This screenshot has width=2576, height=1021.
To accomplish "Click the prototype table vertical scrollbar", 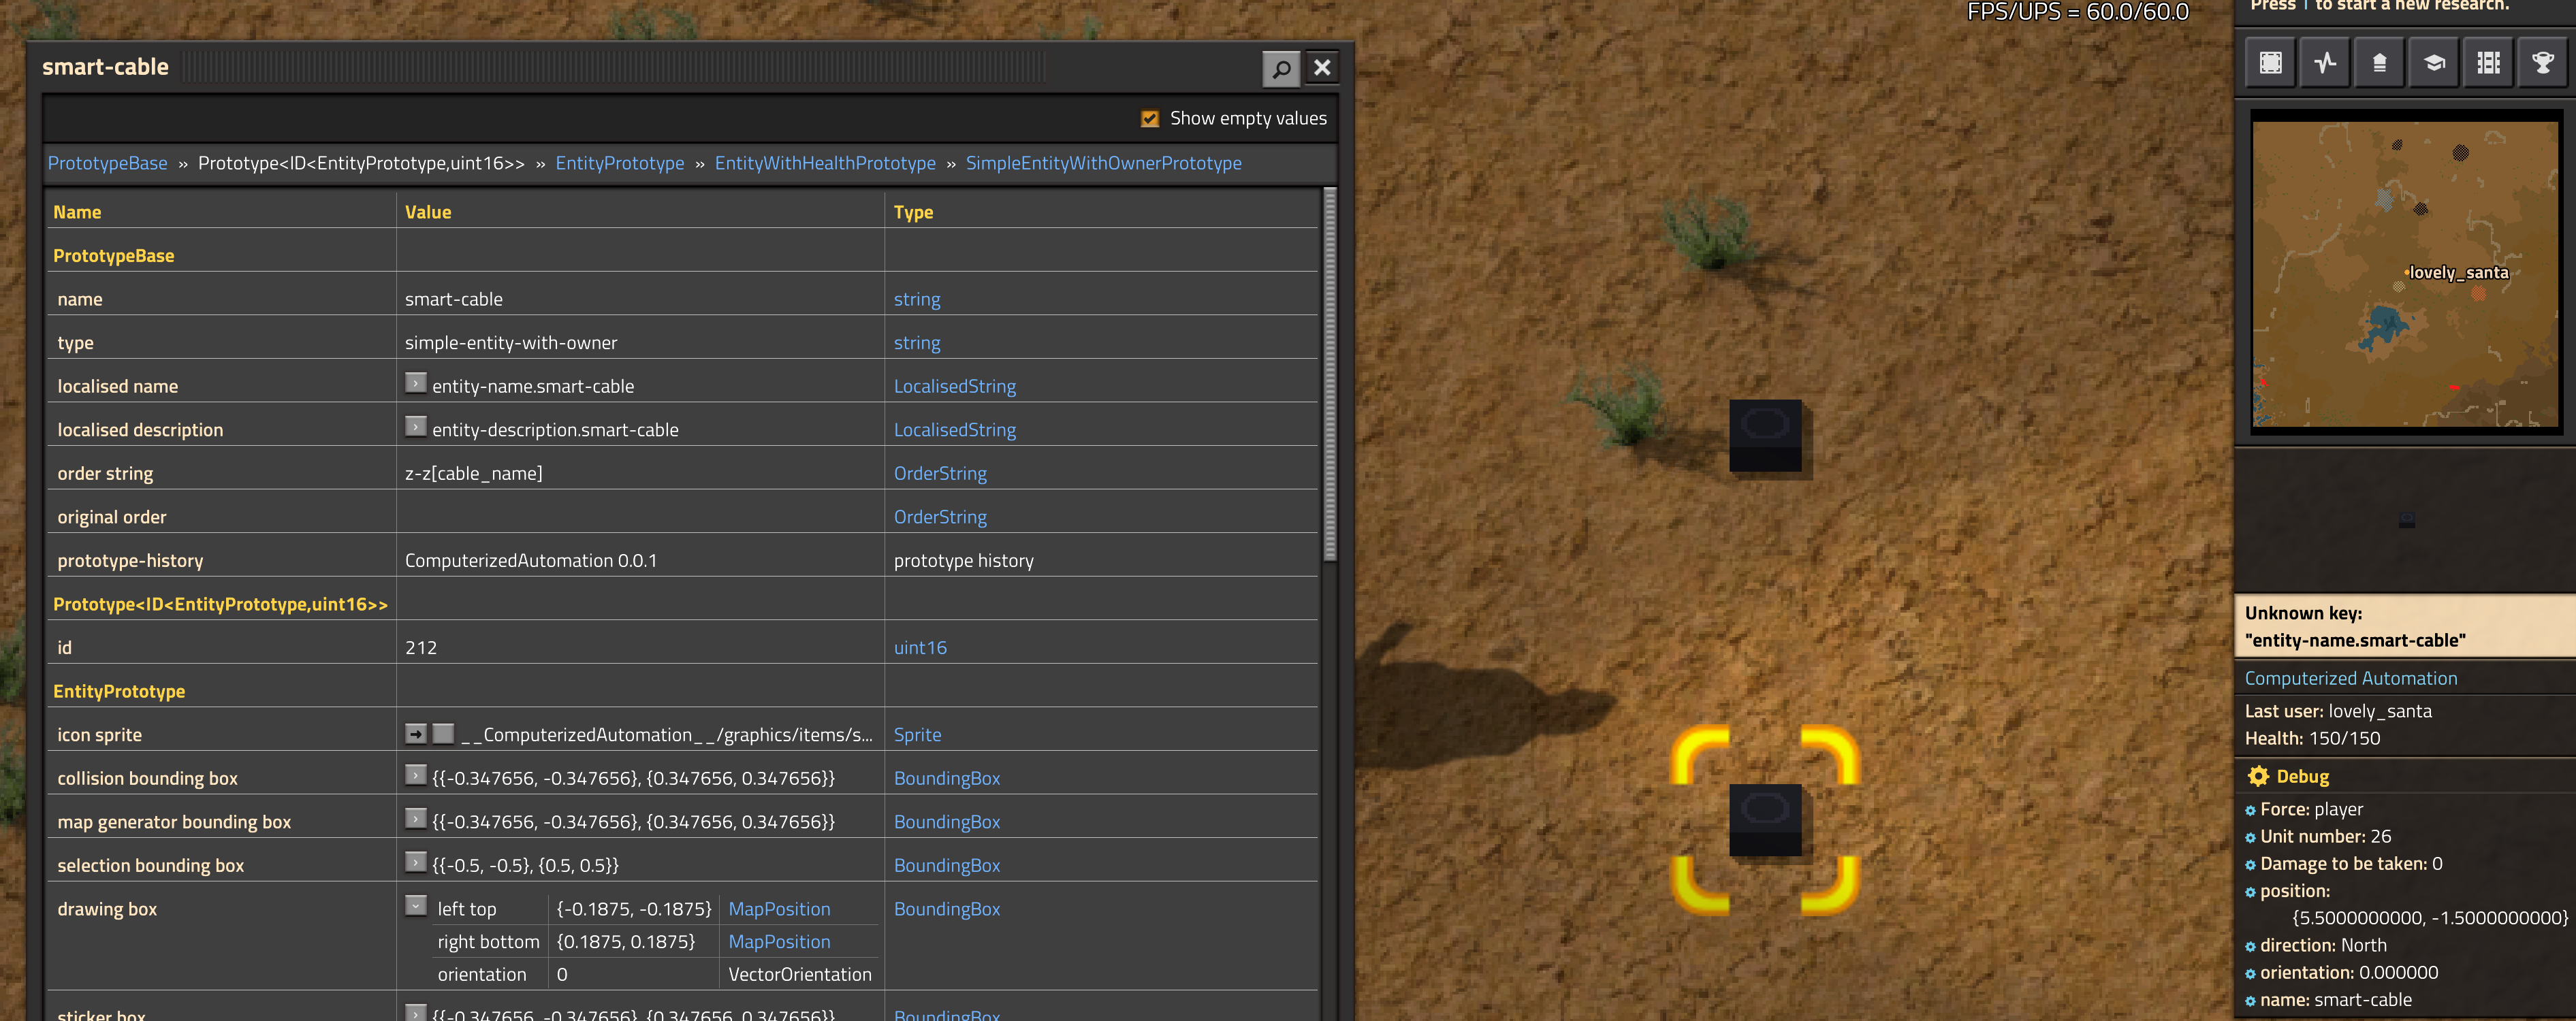I will pyautogui.click(x=1329, y=375).
